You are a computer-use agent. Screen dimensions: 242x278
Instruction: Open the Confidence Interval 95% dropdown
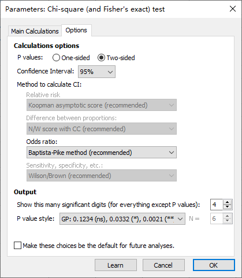click(x=96, y=72)
